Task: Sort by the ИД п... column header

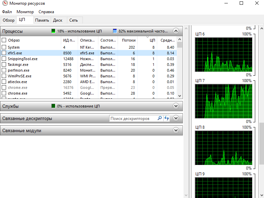Action: point(69,40)
